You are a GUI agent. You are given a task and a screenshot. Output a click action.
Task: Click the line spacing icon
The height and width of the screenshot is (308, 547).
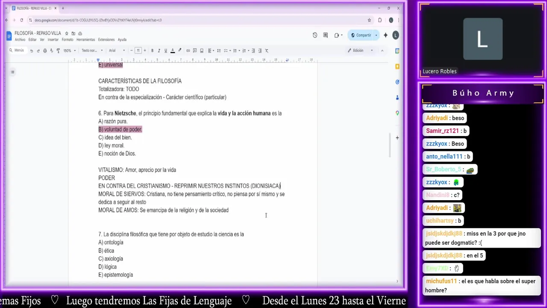click(219, 50)
